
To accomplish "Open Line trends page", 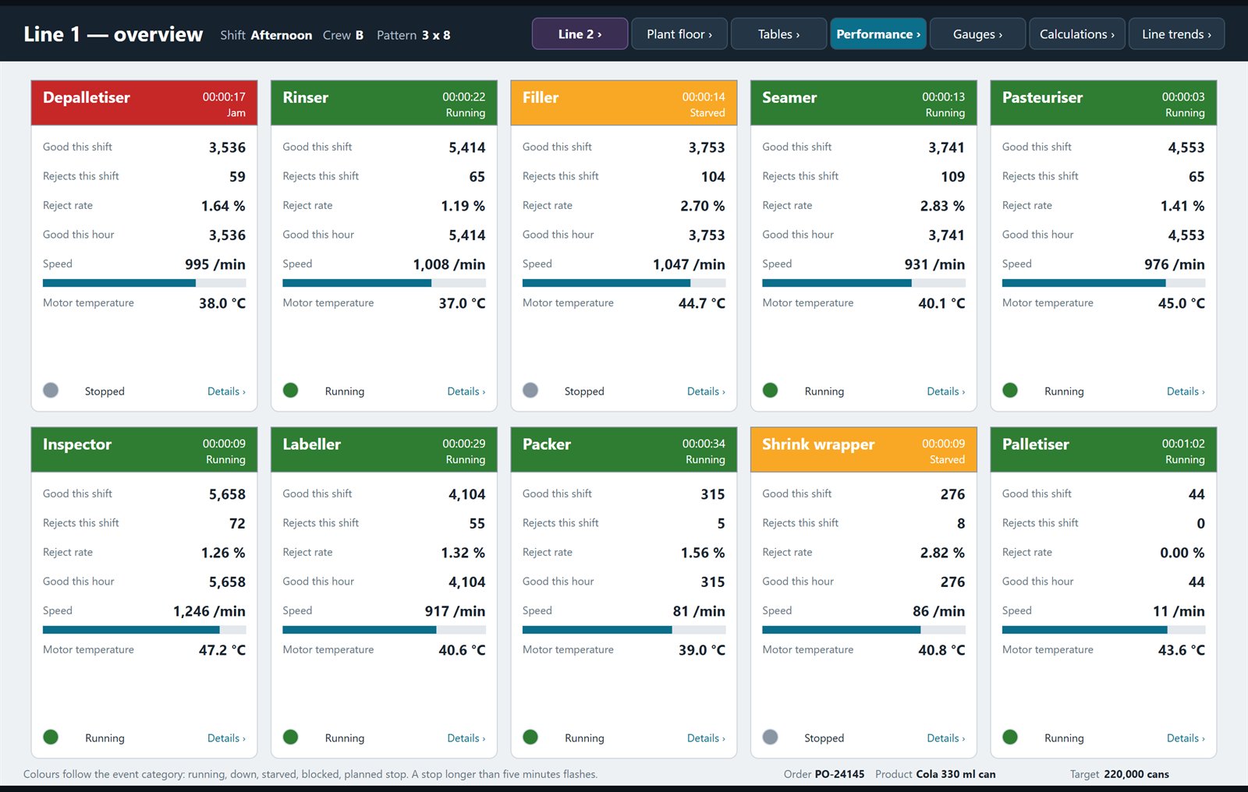I will click(1176, 34).
